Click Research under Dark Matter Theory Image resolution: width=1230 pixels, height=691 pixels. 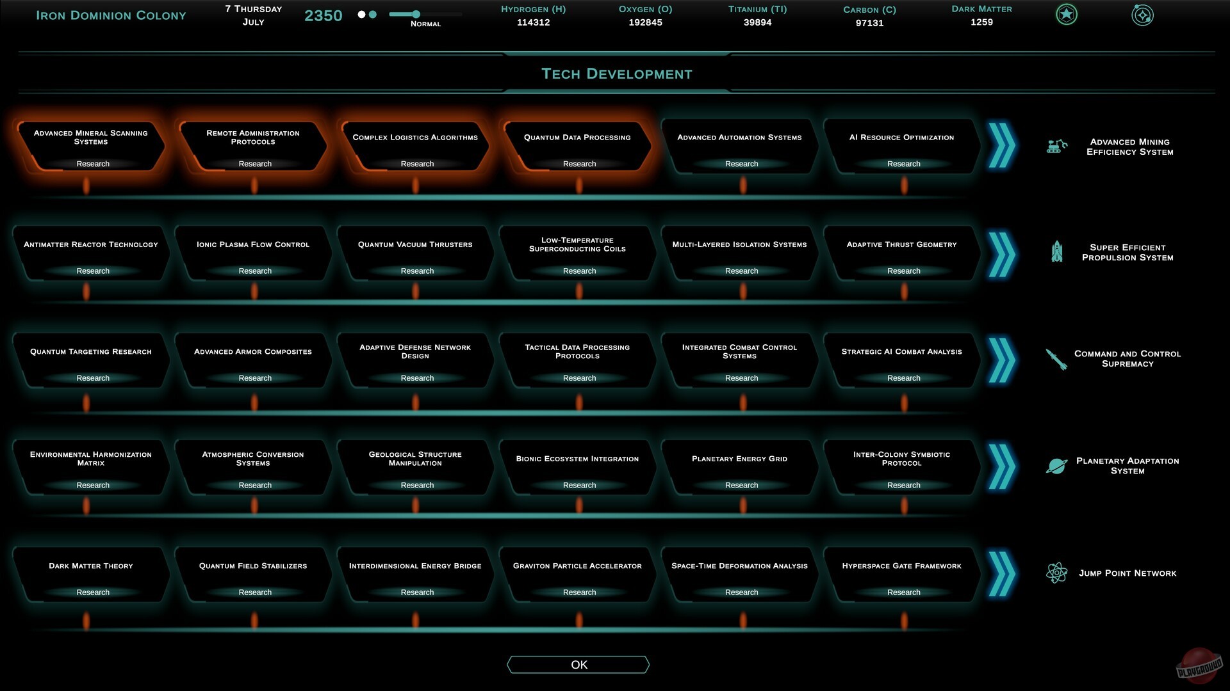pos(93,592)
